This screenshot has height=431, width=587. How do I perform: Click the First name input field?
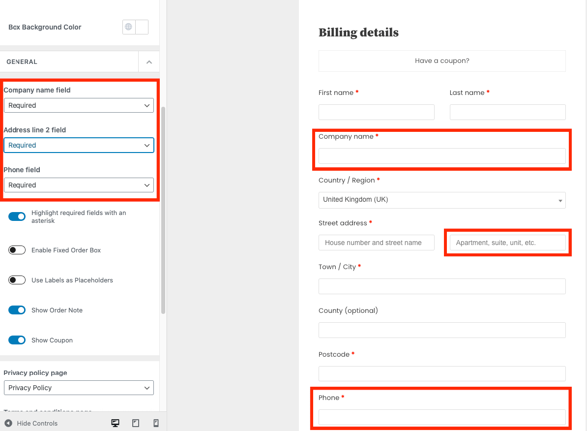point(376,112)
